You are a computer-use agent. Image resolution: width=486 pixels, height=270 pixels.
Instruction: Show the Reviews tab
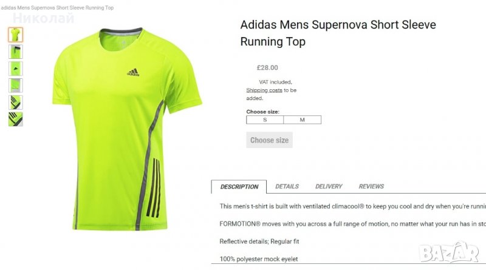[371, 187]
